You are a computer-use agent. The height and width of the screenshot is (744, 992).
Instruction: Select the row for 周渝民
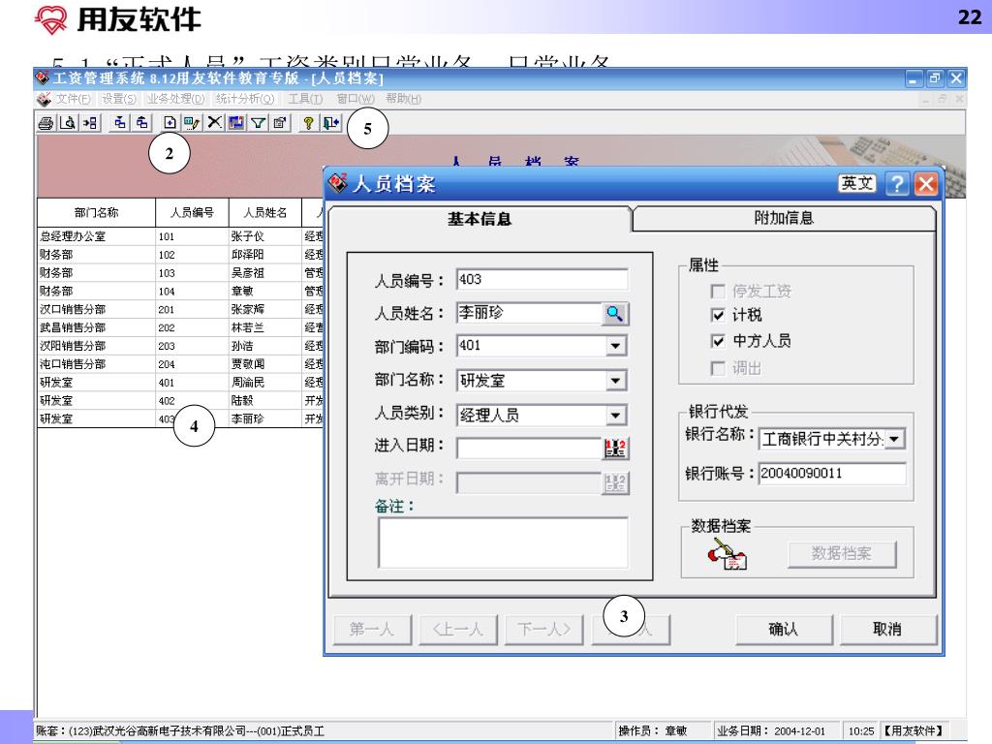180,383
